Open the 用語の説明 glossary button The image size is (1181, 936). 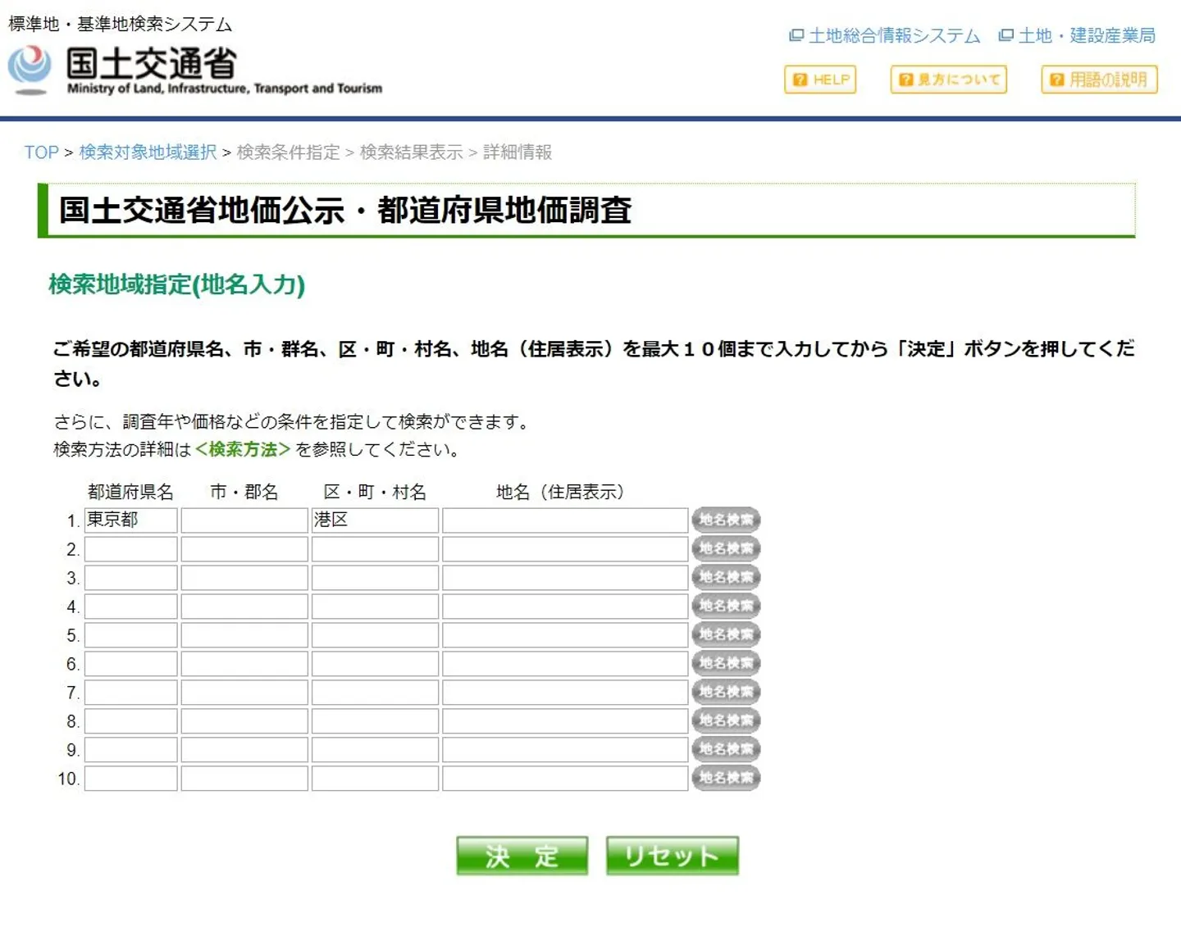[x=1099, y=80]
